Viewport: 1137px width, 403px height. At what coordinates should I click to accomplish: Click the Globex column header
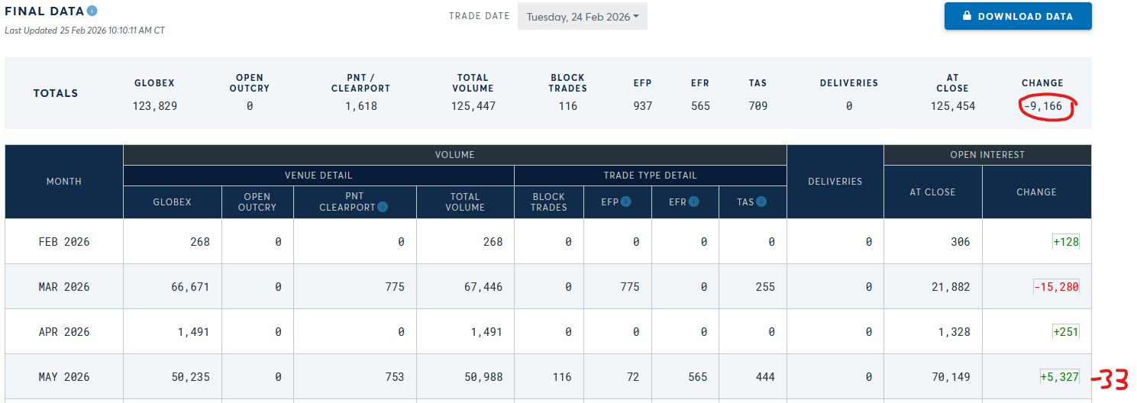click(x=173, y=202)
